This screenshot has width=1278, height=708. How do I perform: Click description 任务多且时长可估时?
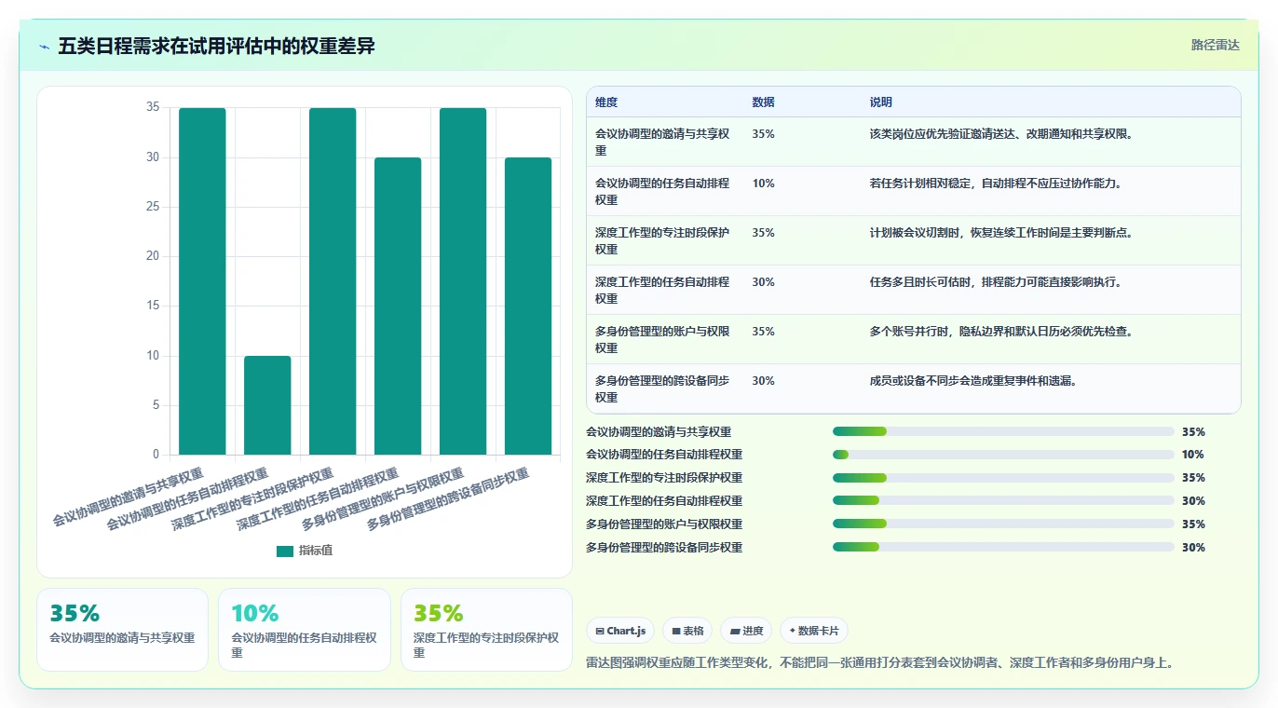pyautogui.click(x=995, y=282)
